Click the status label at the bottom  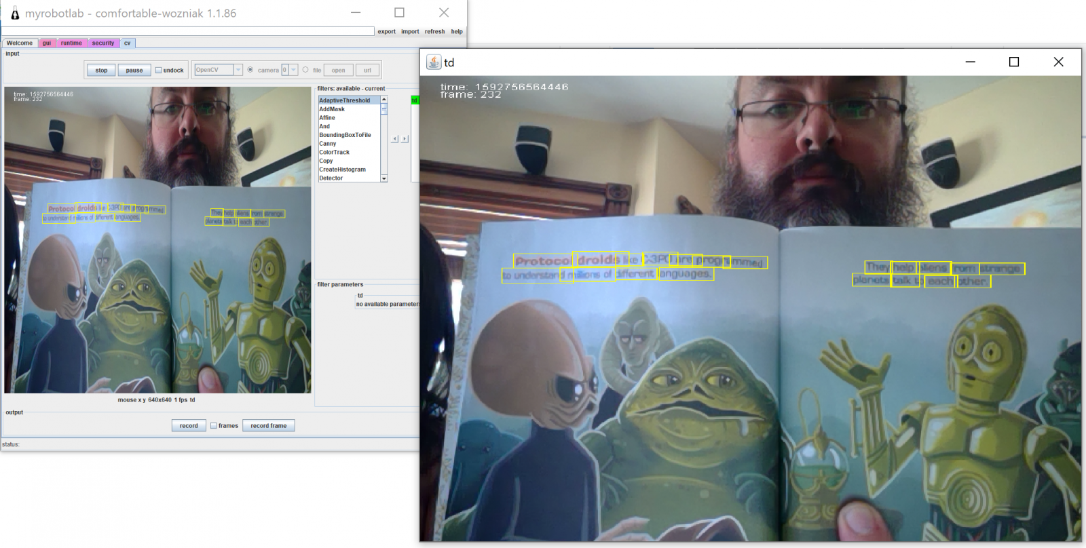pos(11,444)
